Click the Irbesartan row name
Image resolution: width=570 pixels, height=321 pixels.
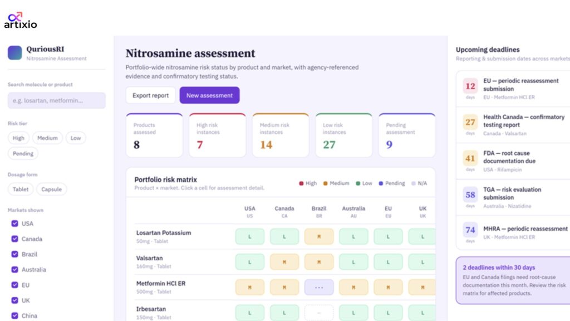[151, 309]
